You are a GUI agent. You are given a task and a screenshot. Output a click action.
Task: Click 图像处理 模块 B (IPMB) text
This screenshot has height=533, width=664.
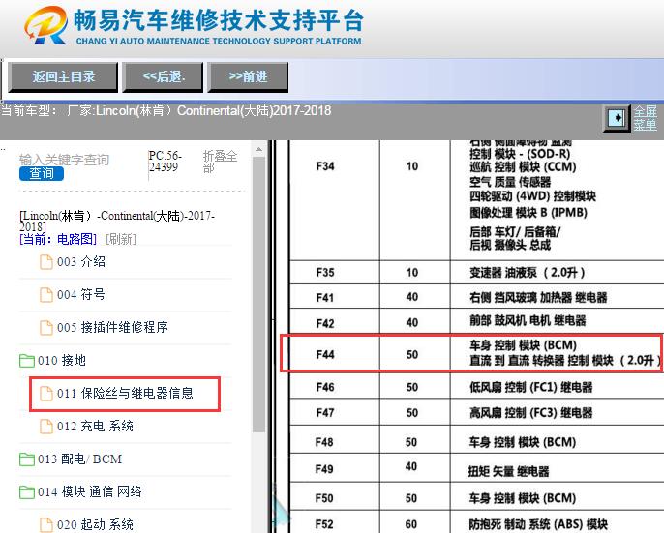pos(528,213)
